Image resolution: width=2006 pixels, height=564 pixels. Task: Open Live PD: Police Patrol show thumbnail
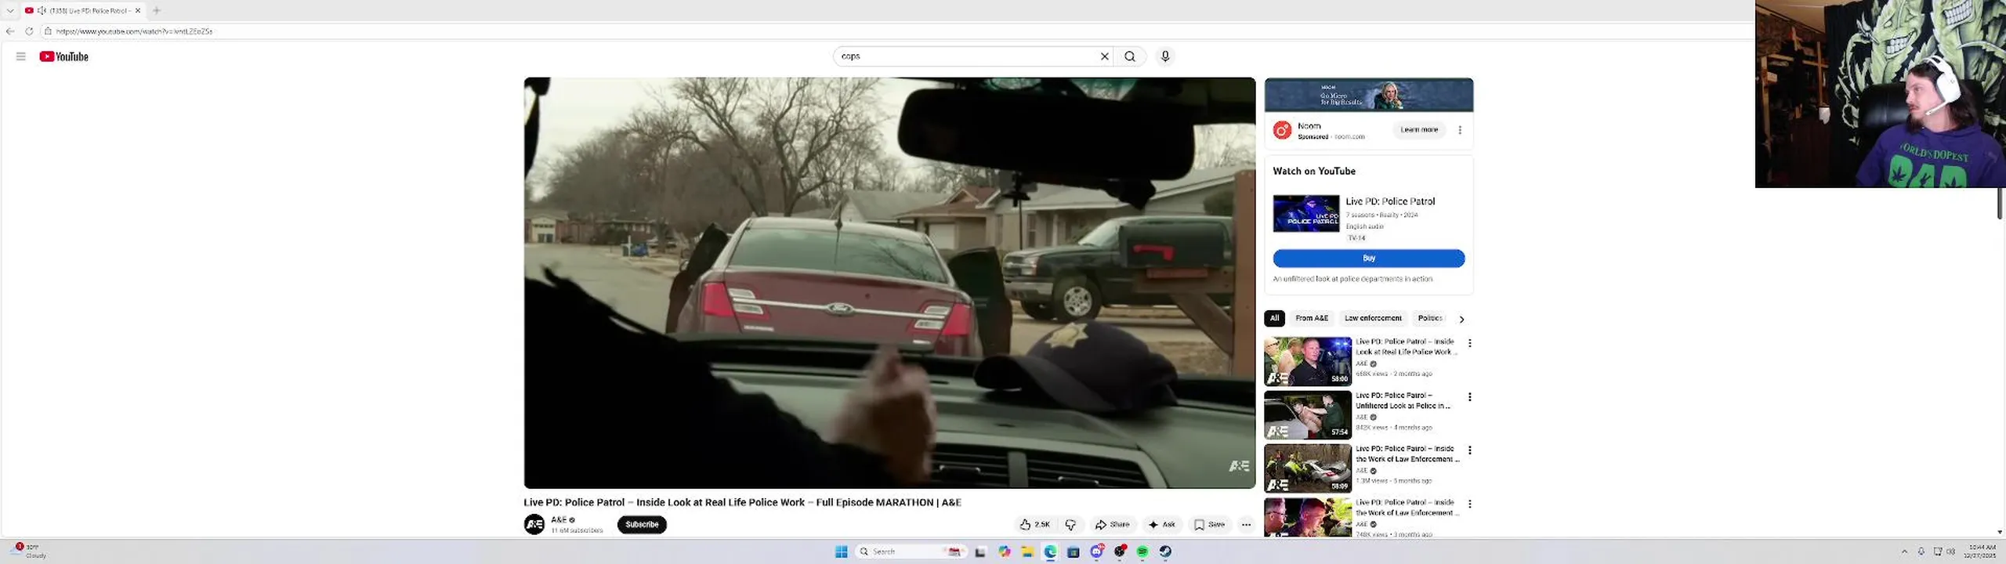click(1306, 214)
